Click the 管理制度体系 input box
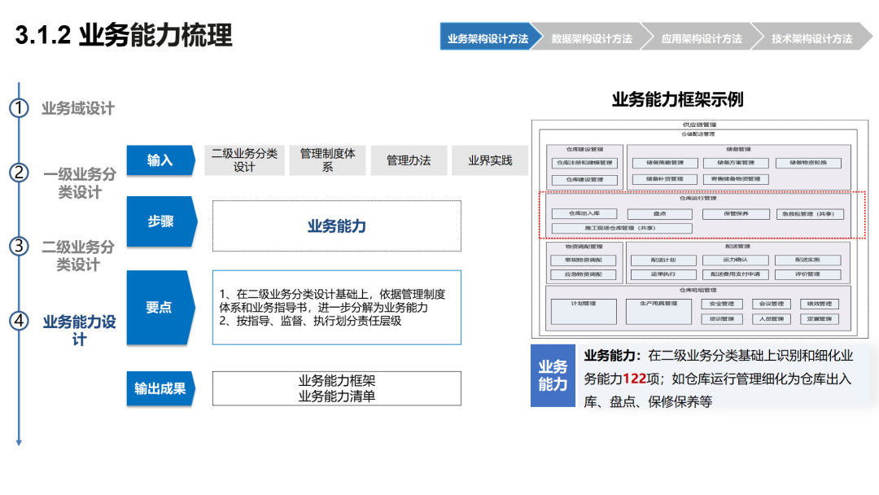Viewport: 879px width, 495px height. click(x=327, y=160)
